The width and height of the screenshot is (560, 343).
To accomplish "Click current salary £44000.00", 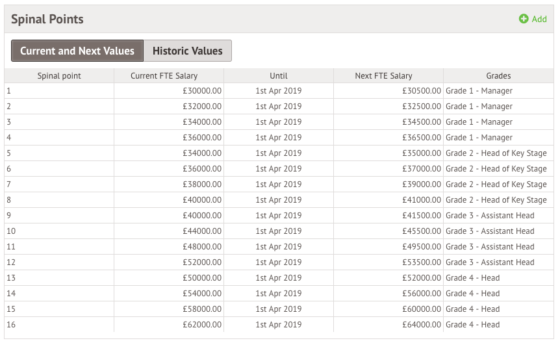I will 202,231.
